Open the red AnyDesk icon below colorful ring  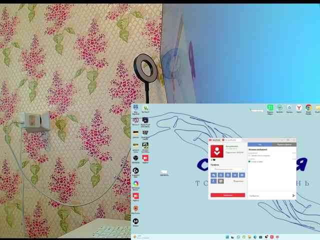tap(135, 197)
